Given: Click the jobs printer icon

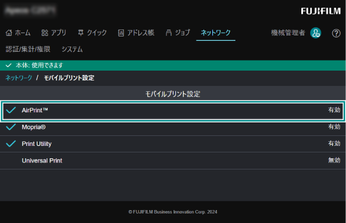Looking at the screenshot, I should pyautogui.click(x=168, y=33).
